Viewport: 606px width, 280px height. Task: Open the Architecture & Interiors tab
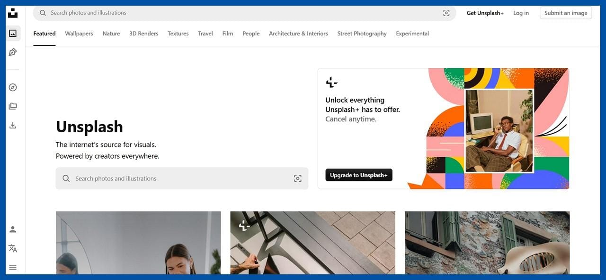click(x=298, y=34)
